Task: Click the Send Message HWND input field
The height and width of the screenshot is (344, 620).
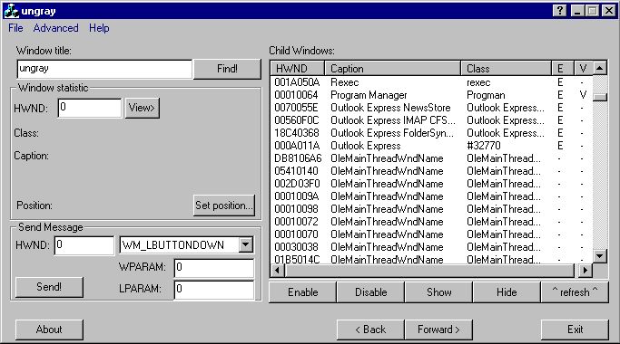Action: [x=84, y=245]
